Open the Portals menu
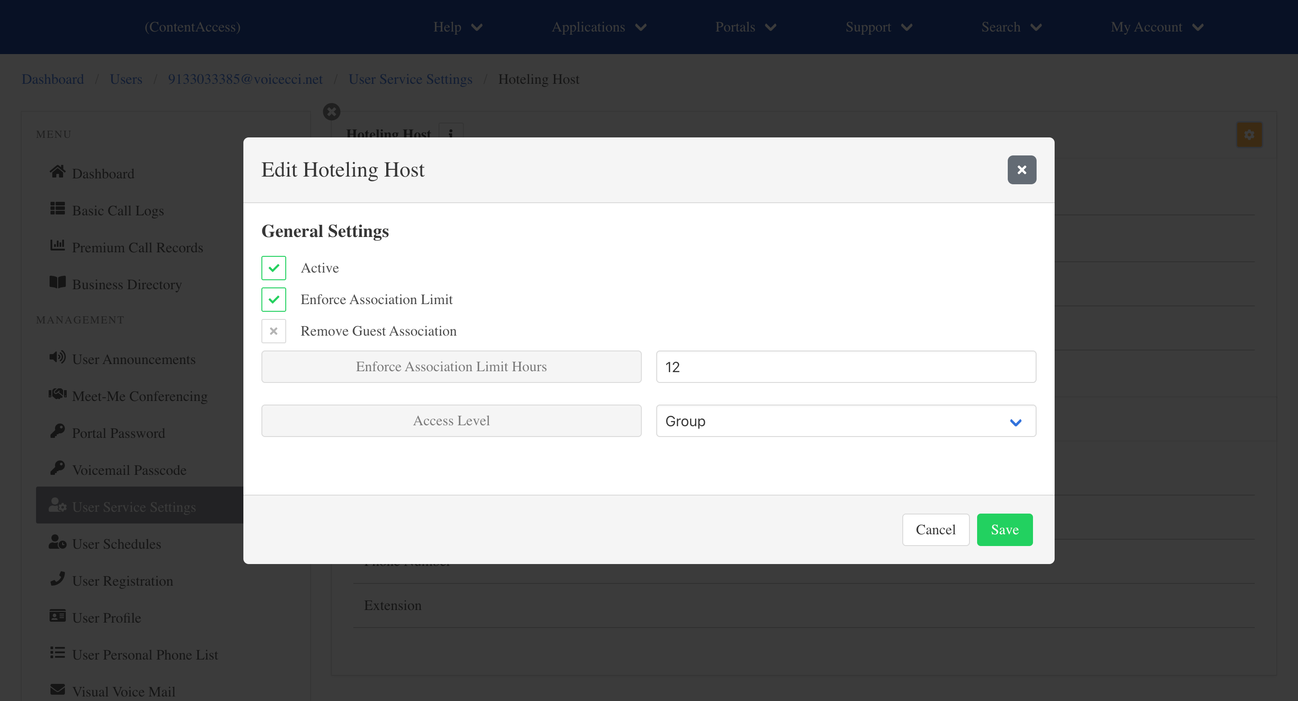 pos(745,27)
